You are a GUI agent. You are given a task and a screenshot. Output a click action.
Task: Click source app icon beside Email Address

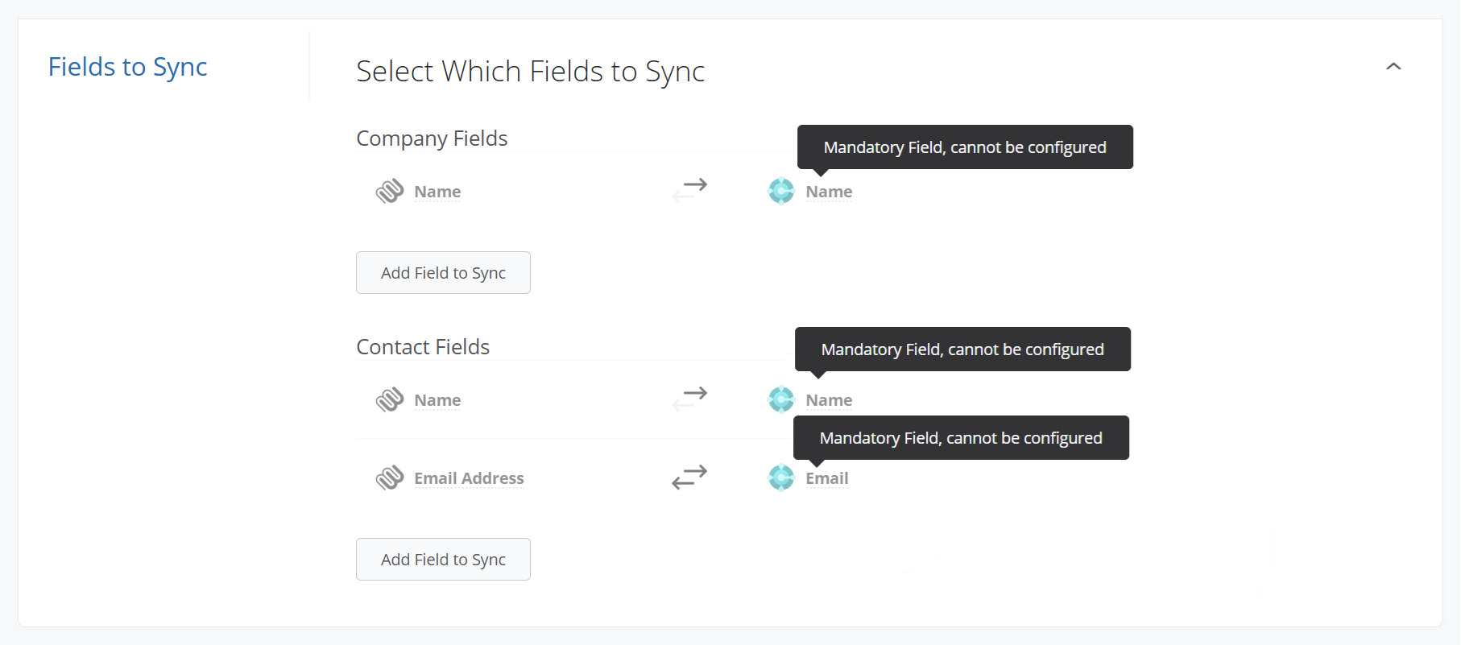390,478
